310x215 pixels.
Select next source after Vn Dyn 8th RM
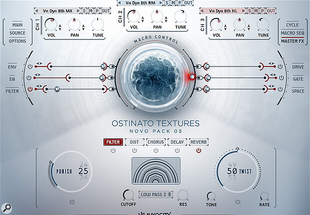click(161, 3)
